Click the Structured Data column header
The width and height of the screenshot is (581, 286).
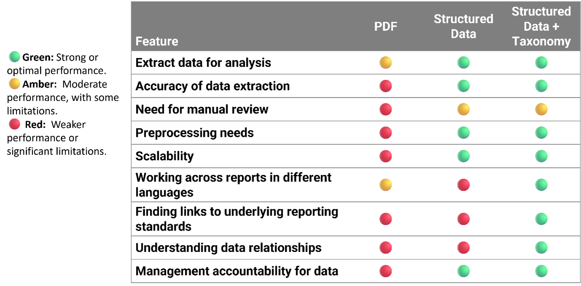[463, 26]
